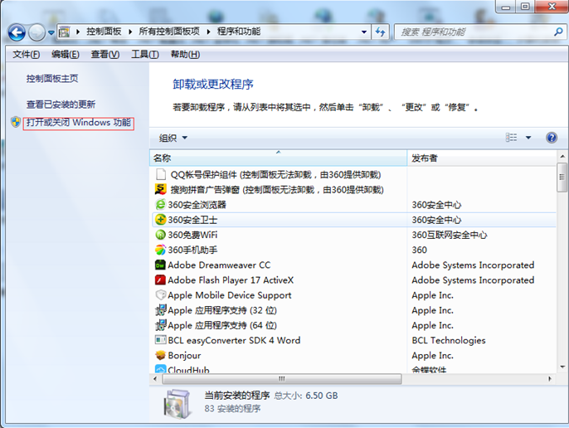Select 360免费WiFi program name
This screenshot has width=569, height=428.
[x=192, y=236]
